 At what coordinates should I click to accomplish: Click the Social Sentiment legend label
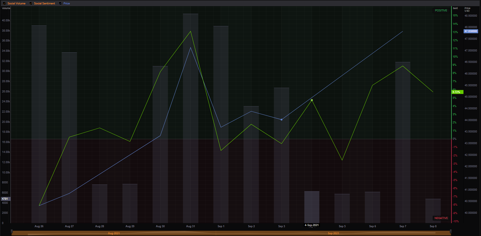[44, 4]
